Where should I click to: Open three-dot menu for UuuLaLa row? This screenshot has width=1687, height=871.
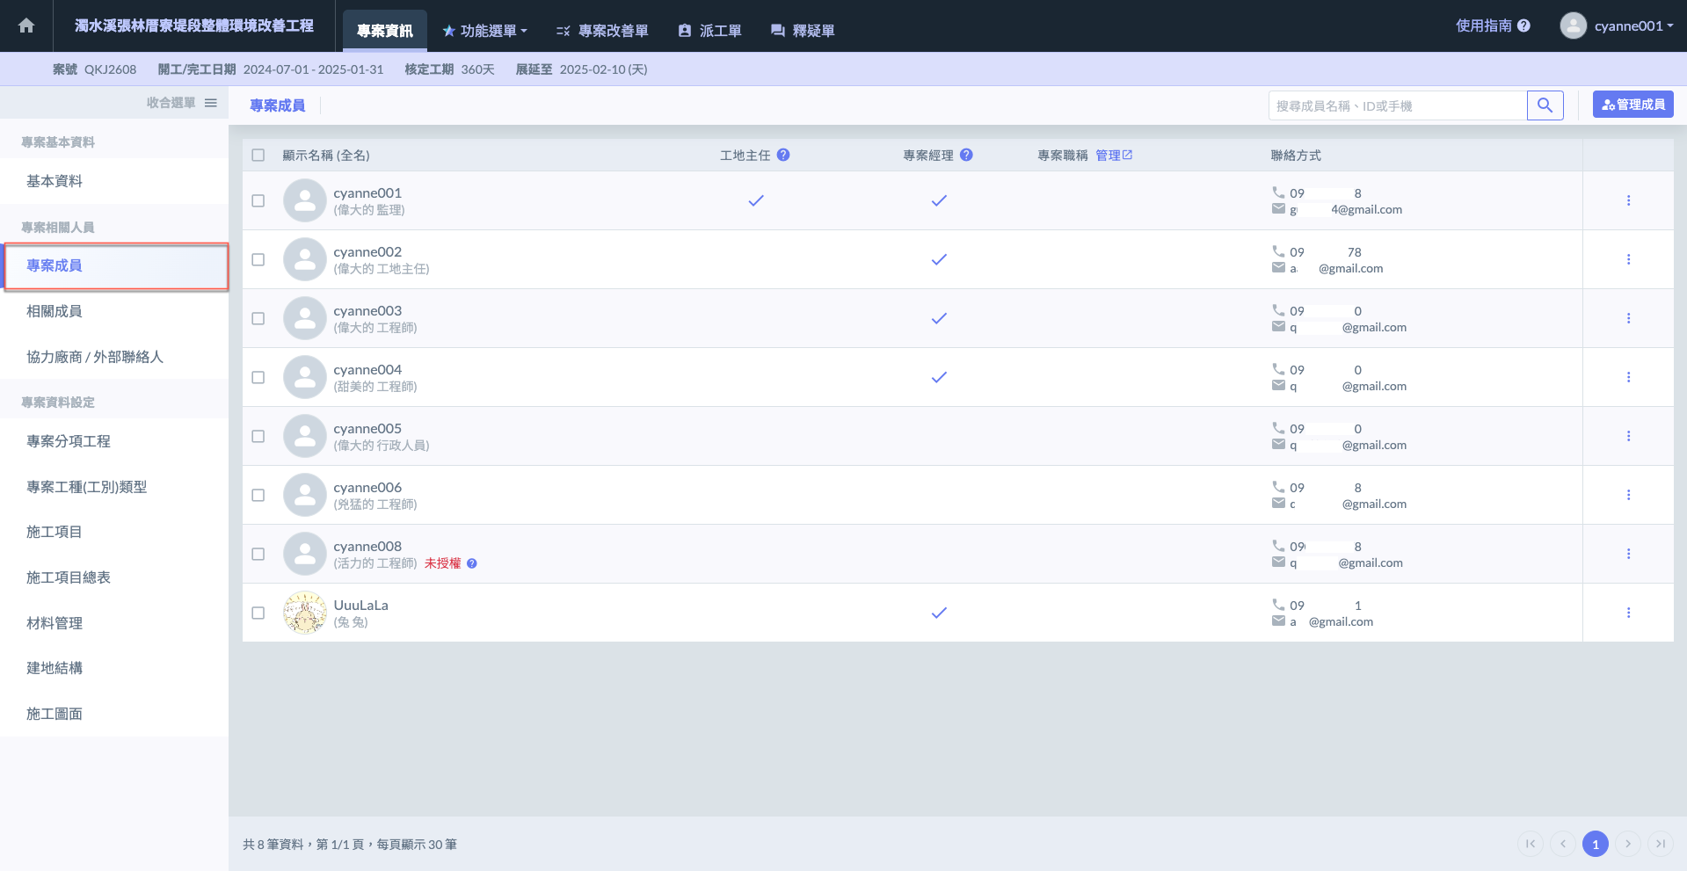pyautogui.click(x=1628, y=613)
